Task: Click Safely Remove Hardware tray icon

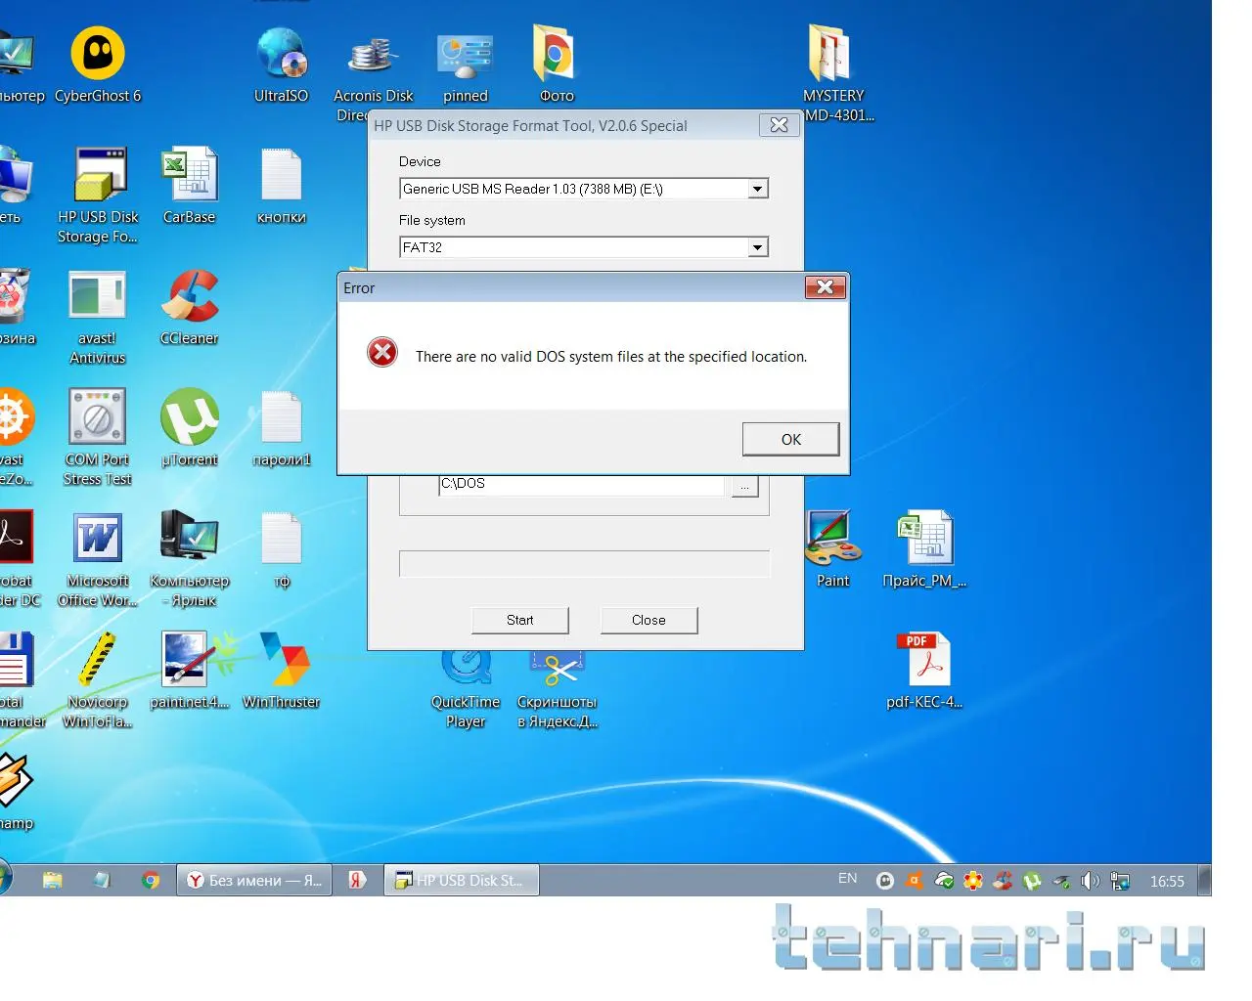Action: point(1061,881)
